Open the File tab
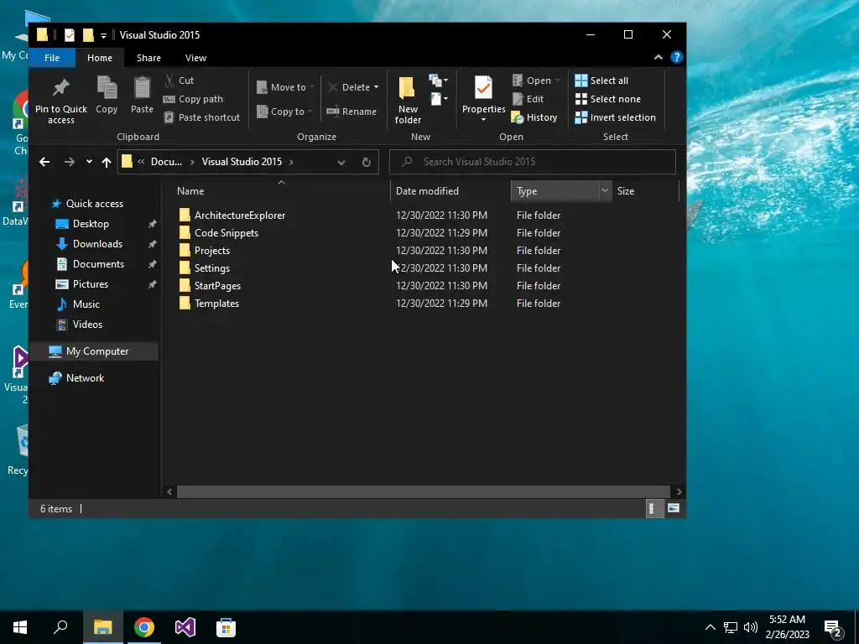Image resolution: width=859 pixels, height=644 pixels. 52,58
